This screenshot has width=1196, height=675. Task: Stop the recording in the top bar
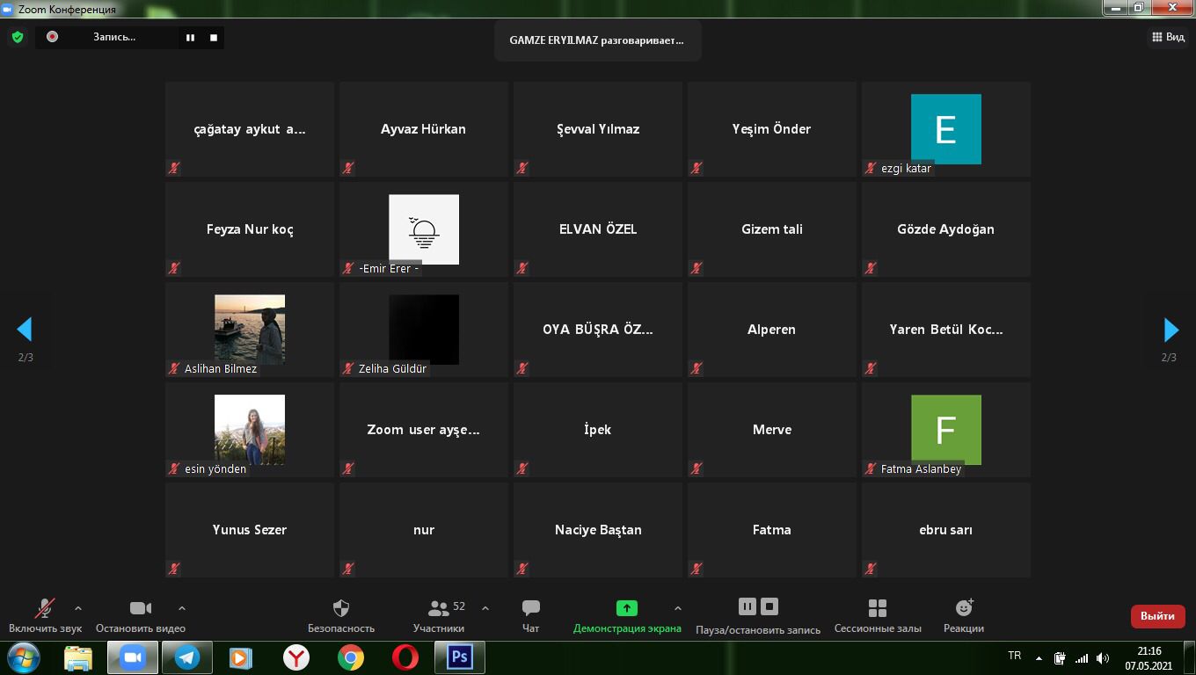pos(214,38)
